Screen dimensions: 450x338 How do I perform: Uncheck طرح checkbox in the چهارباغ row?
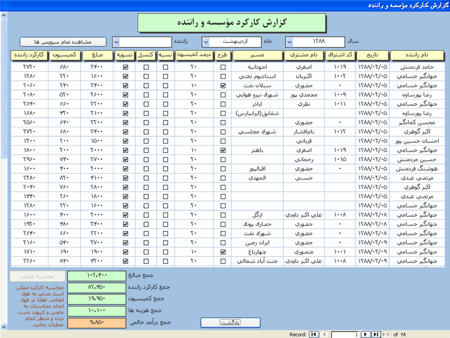click(x=223, y=252)
